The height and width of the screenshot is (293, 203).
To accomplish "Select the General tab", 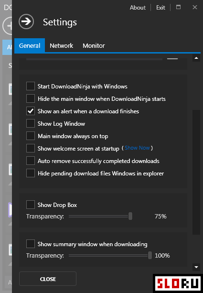I will [x=30, y=45].
